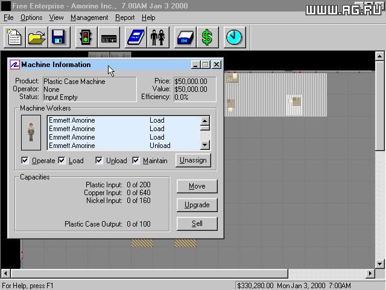Viewport: 386px width, 290px height.
Task: Click the left hatched yellow floor tile
Action: (142, 243)
